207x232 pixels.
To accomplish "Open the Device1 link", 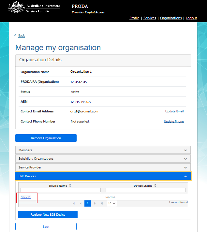I will pyautogui.click(x=25, y=197).
